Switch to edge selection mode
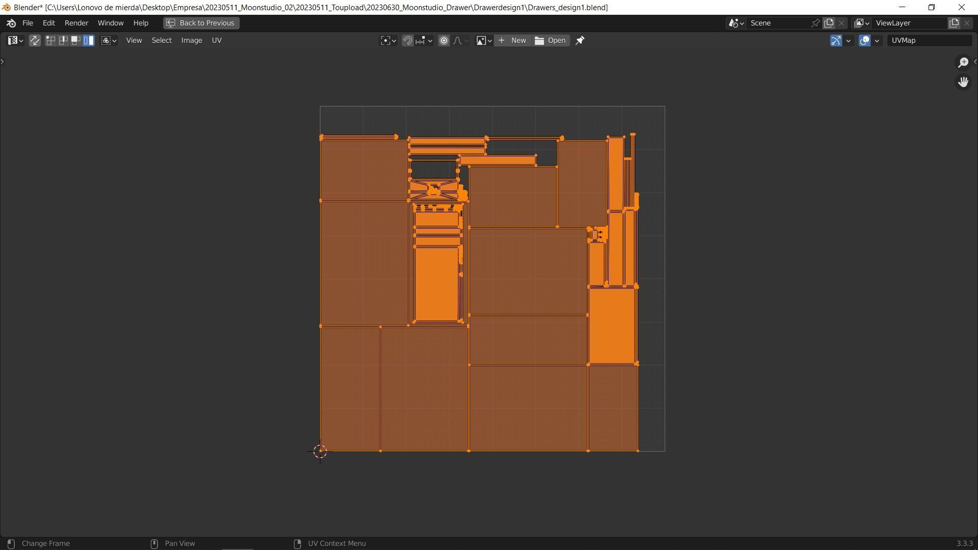This screenshot has height=550, width=978. [63, 40]
